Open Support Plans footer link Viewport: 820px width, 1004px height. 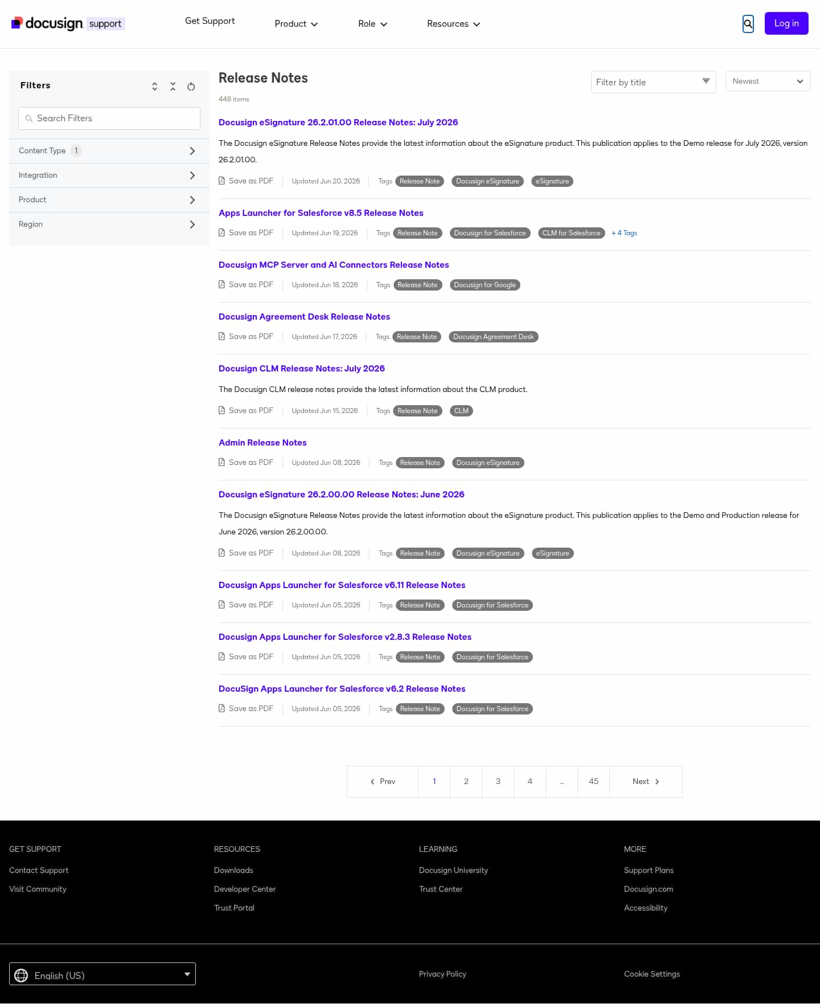[x=649, y=871]
